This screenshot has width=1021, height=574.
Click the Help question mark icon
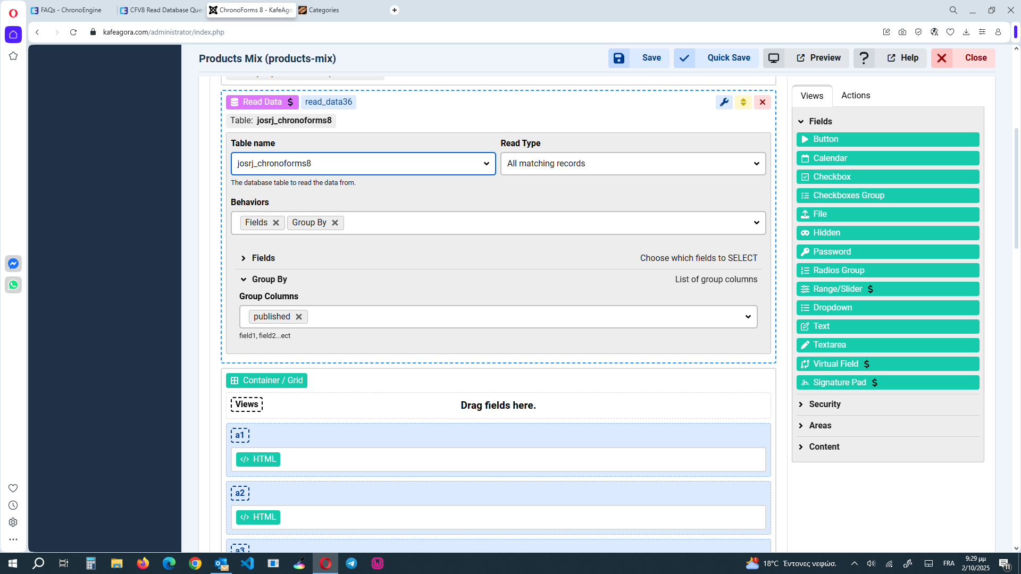[x=864, y=58]
